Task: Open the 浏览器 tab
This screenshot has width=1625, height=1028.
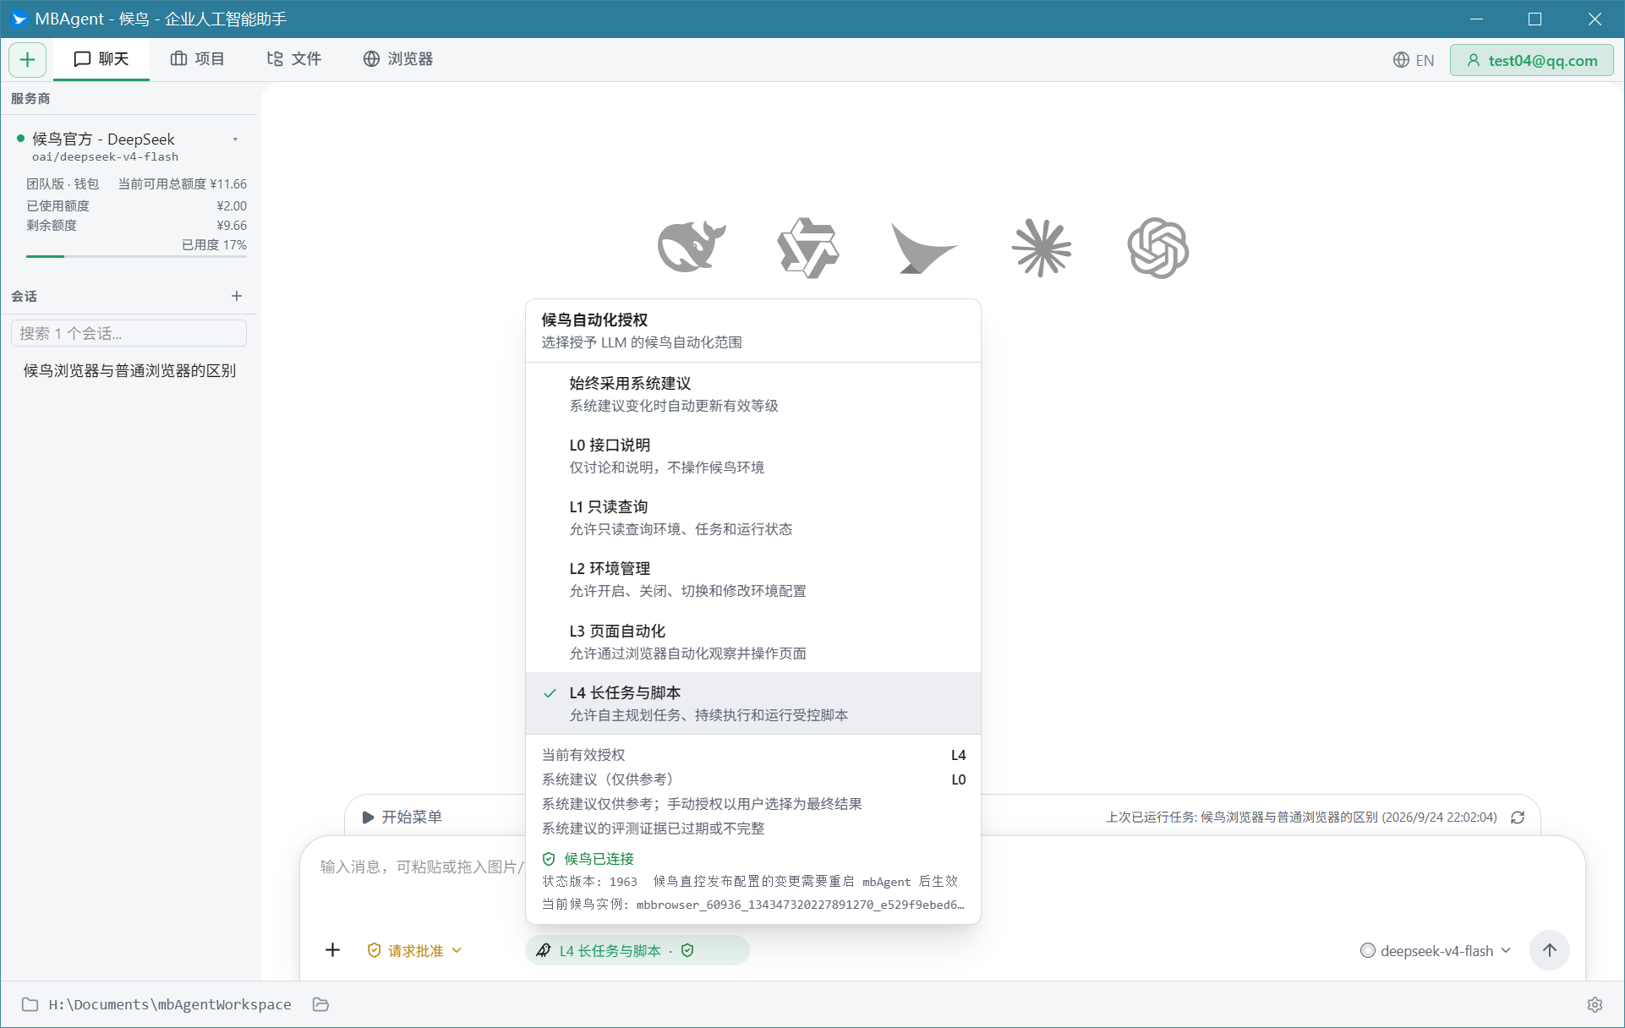Action: [398, 59]
